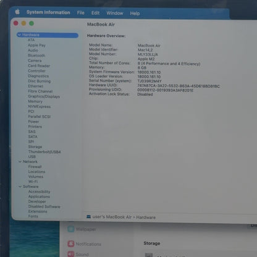Click the laptop icon in path bar
This screenshot has width=257, height=257.
tap(88, 217)
